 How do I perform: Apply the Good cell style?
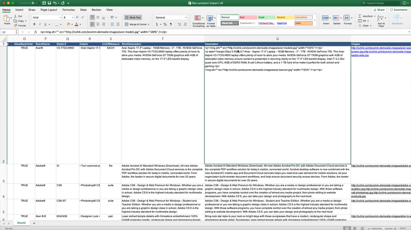tap(266, 17)
